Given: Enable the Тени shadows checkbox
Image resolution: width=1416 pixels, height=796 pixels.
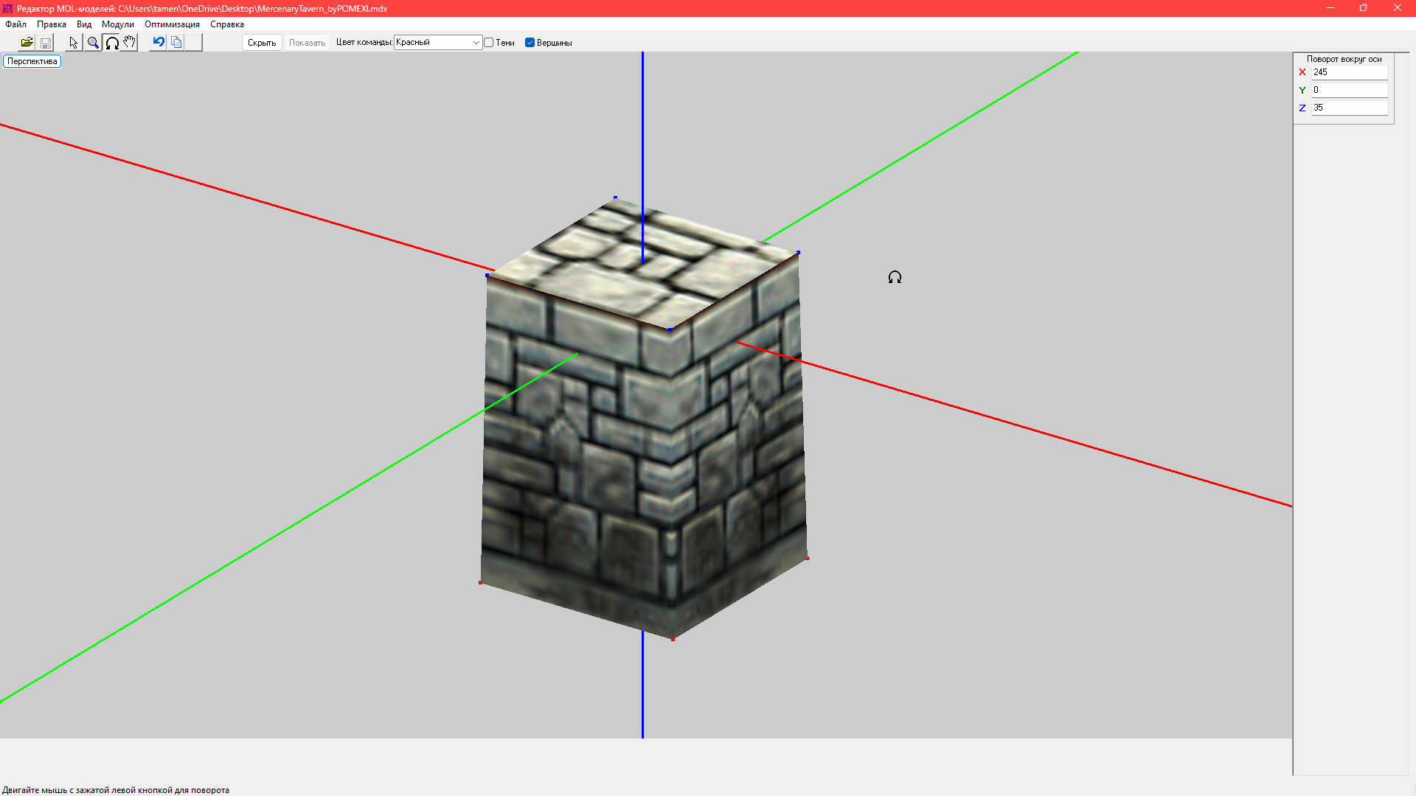Looking at the screenshot, I should (489, 43).
